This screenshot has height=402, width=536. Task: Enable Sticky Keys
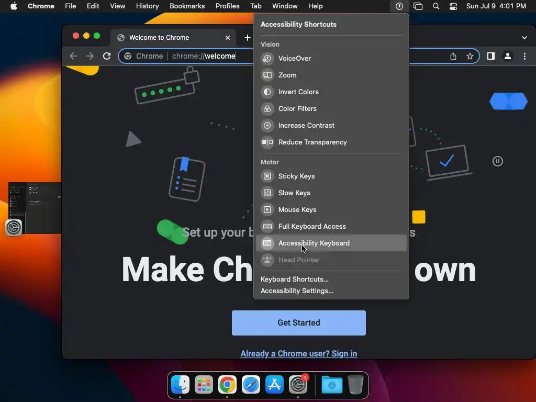click(331, 176)
